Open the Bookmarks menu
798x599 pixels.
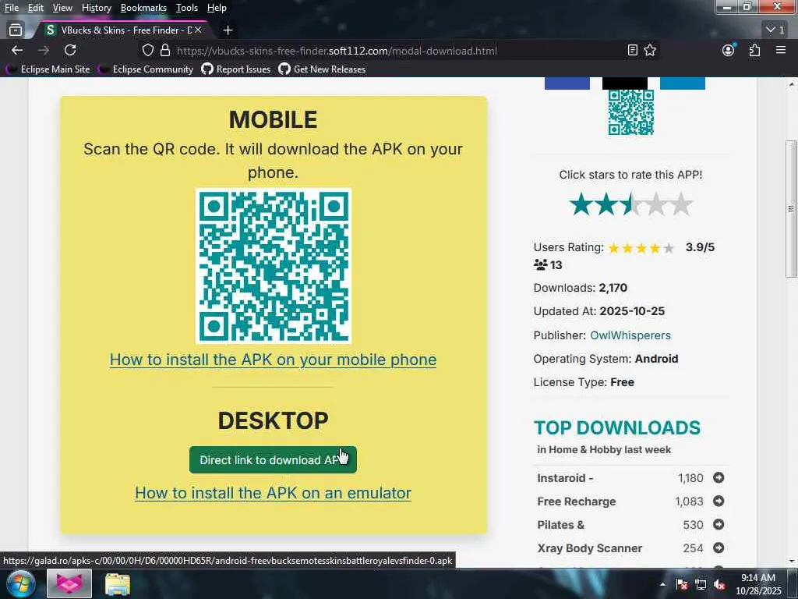(143, 8)
